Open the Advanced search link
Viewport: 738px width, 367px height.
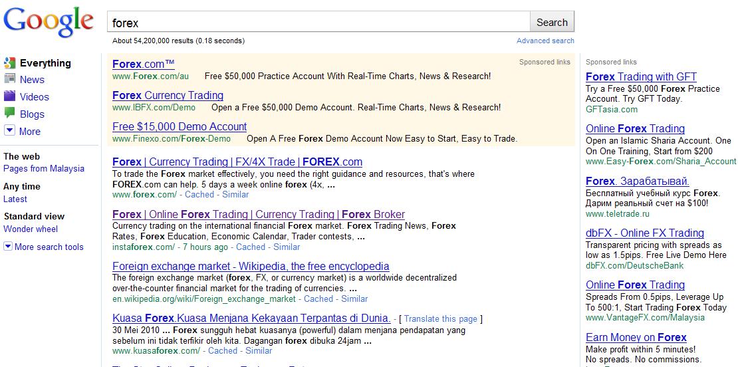tap(545, 41)
